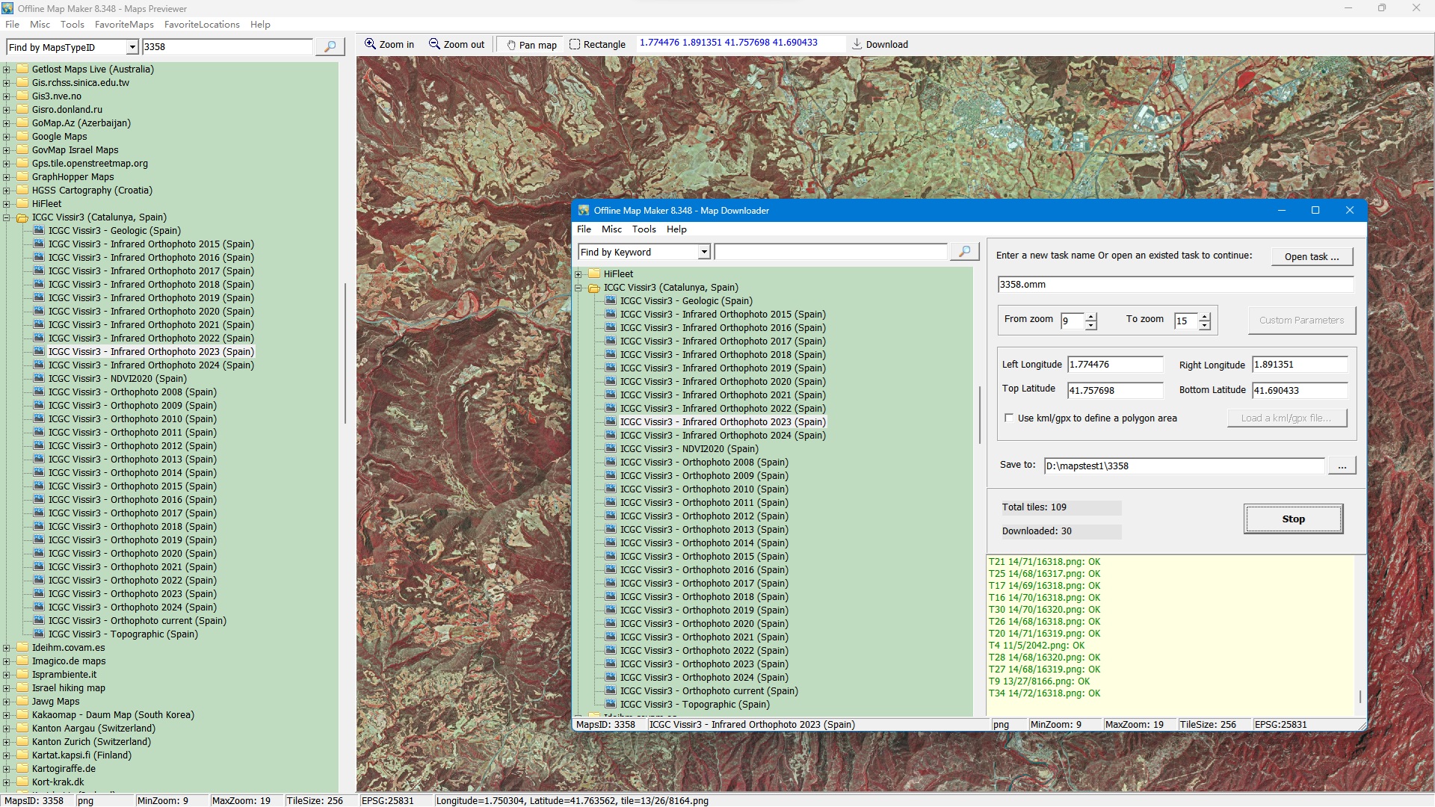The image size is (1435, 807).
Task: Click the Zoom out magnifier tool
Action: [457, 45]
